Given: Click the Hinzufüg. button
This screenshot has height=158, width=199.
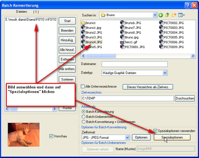Looking at the screenshot, I should [x=67, y=40].
